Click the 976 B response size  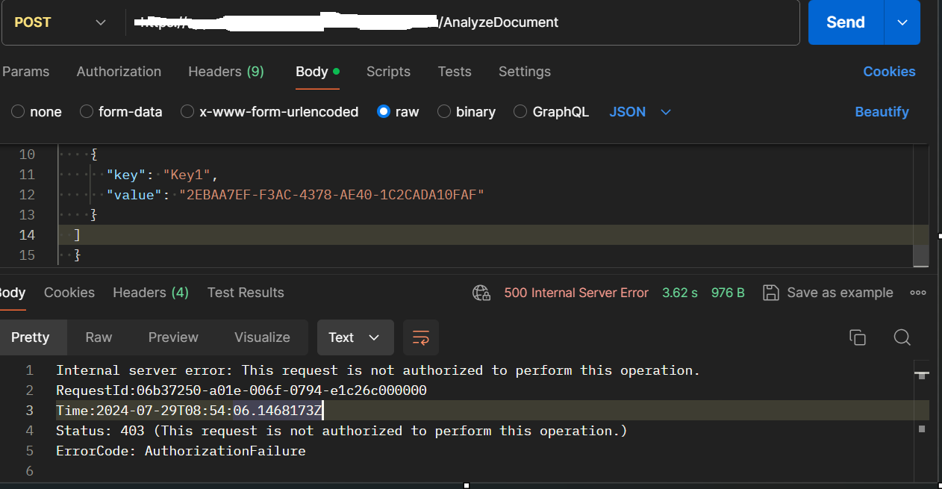tap(728, 293)
